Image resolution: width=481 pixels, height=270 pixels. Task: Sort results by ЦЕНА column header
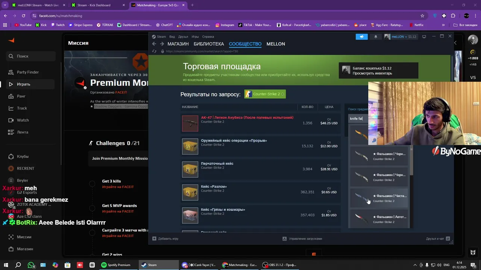(x=329, y=107)
